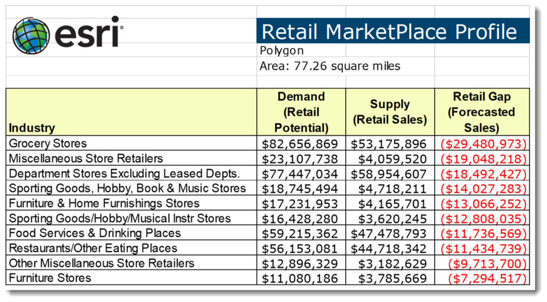Select the red ($19,048,218) retail gap cell
This screenshot has width=547, height=302.
point(483,159)
